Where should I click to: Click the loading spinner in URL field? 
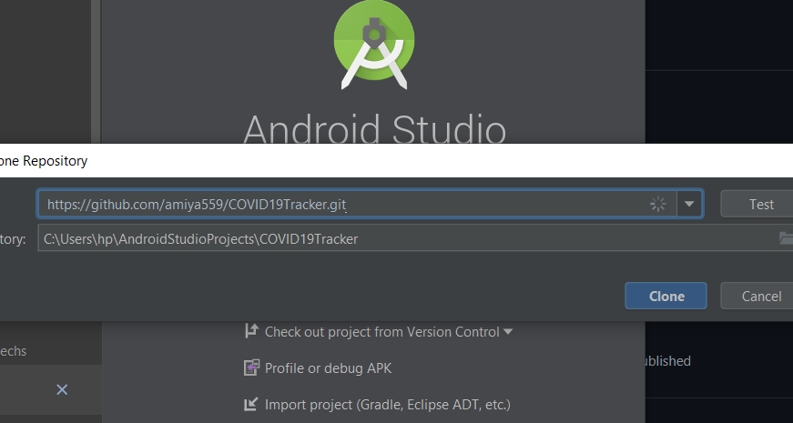[x=658, y=204]
